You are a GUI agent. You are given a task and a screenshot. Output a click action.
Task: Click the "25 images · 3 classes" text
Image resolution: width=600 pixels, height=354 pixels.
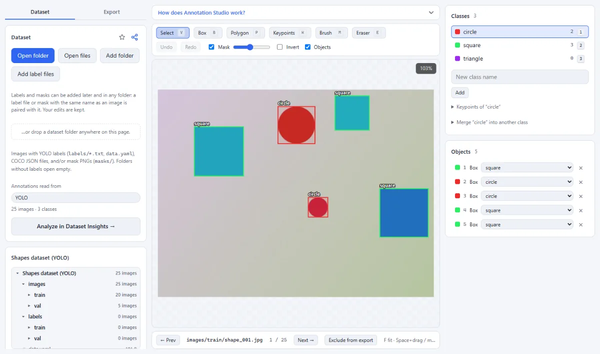(34, 209)
